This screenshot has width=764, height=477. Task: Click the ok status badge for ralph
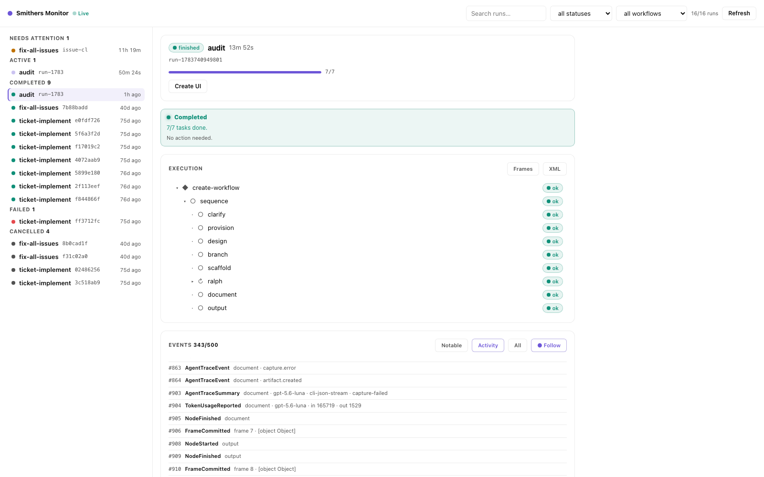[552, 281]
